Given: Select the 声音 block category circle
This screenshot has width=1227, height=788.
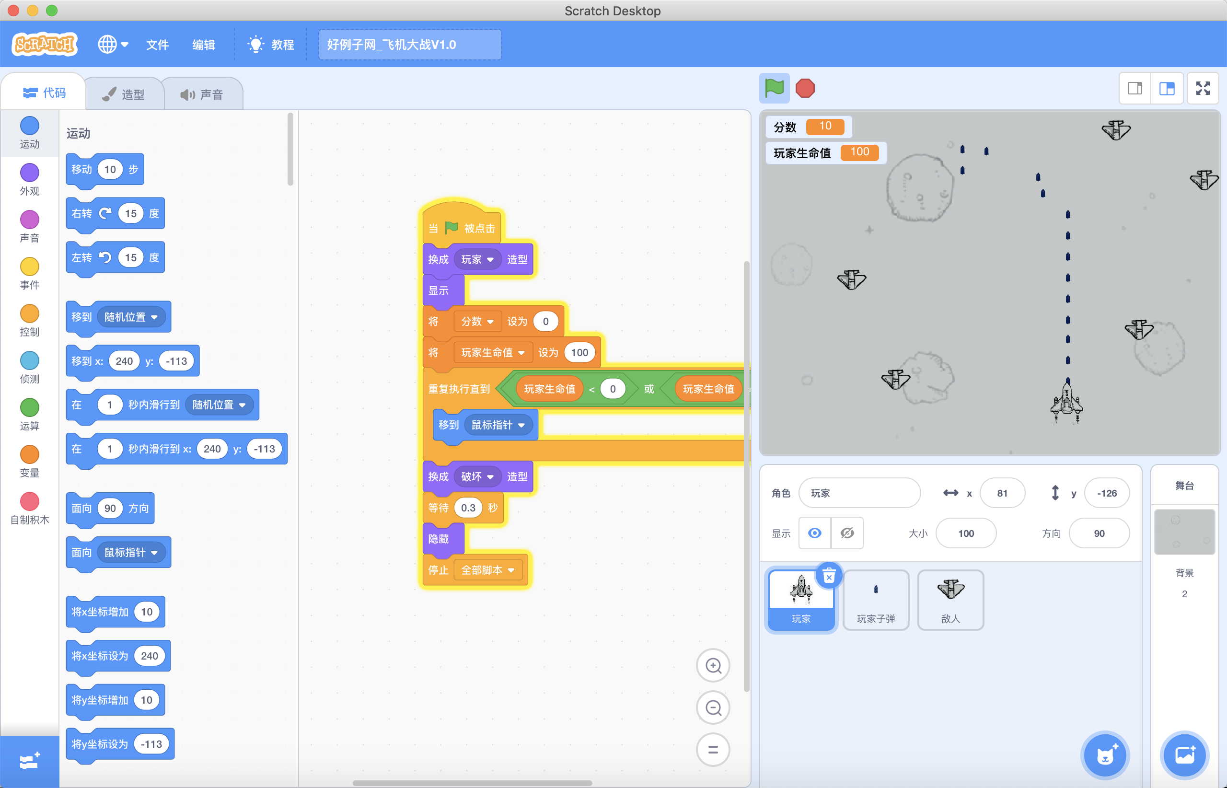Looking at the screenshot, I should [x=30, y=220].
